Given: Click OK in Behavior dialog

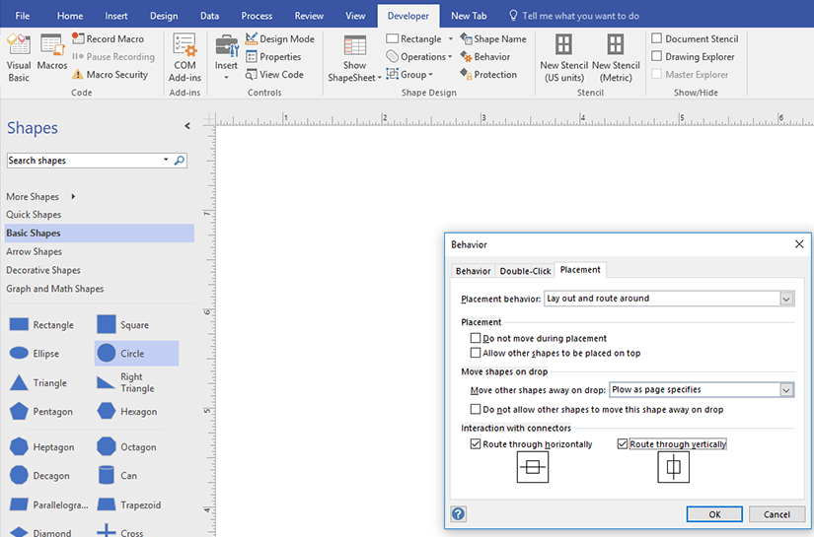Looking at the screenshot, I should coord(714,513).
